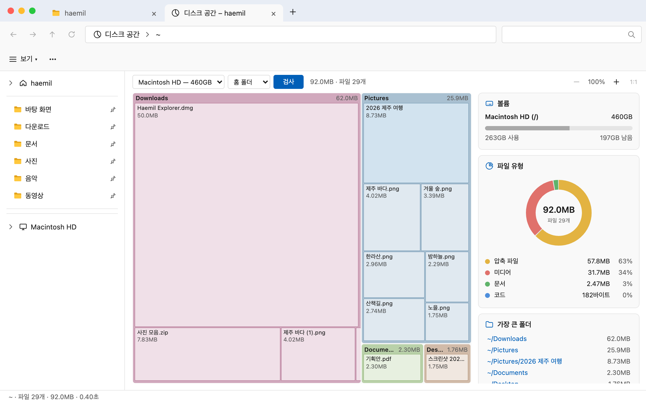Go forward using the forward arrow

(x=33, y=34)
